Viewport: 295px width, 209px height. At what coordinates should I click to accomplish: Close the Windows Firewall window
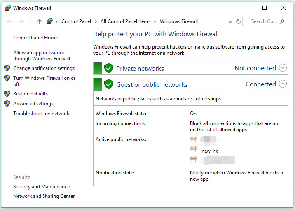click(x=283, y=8)
